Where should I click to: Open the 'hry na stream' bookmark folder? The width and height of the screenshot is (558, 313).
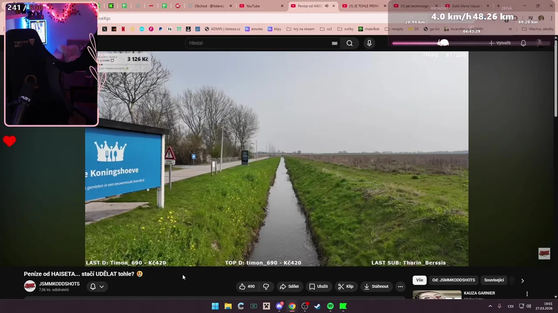pyautogui.click(x=300, y=29)
